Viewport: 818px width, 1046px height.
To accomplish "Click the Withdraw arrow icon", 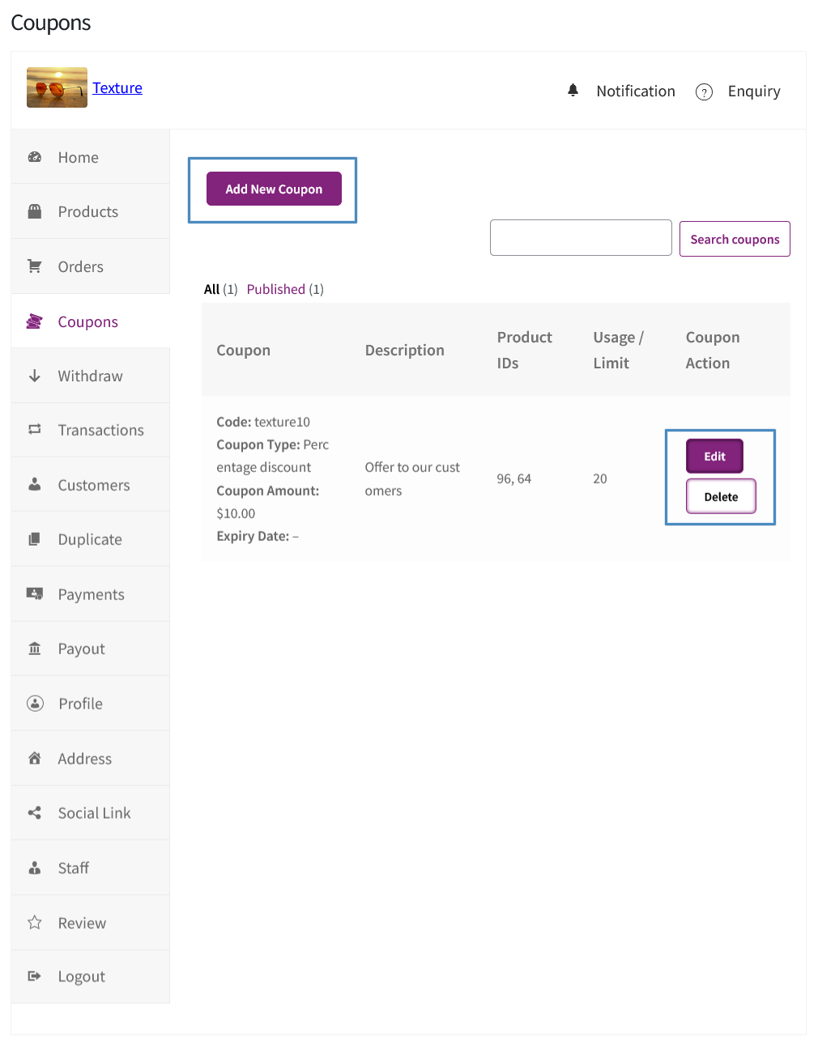I will 35,375.
